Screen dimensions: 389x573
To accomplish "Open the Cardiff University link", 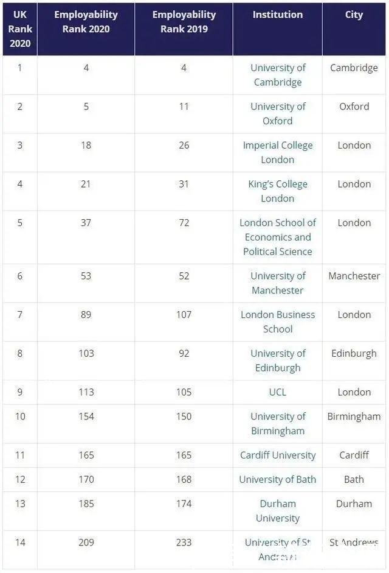I will click(278, 455).
